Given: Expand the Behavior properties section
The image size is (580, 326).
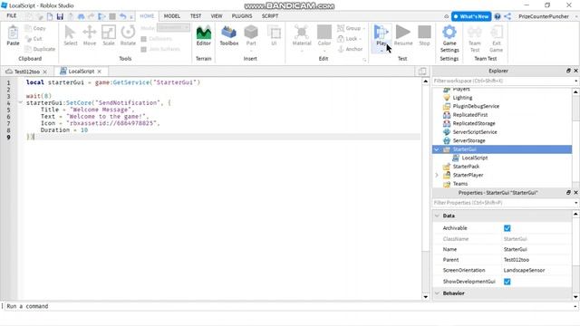Looking at the screenshot, I should [x=437, y=293].
